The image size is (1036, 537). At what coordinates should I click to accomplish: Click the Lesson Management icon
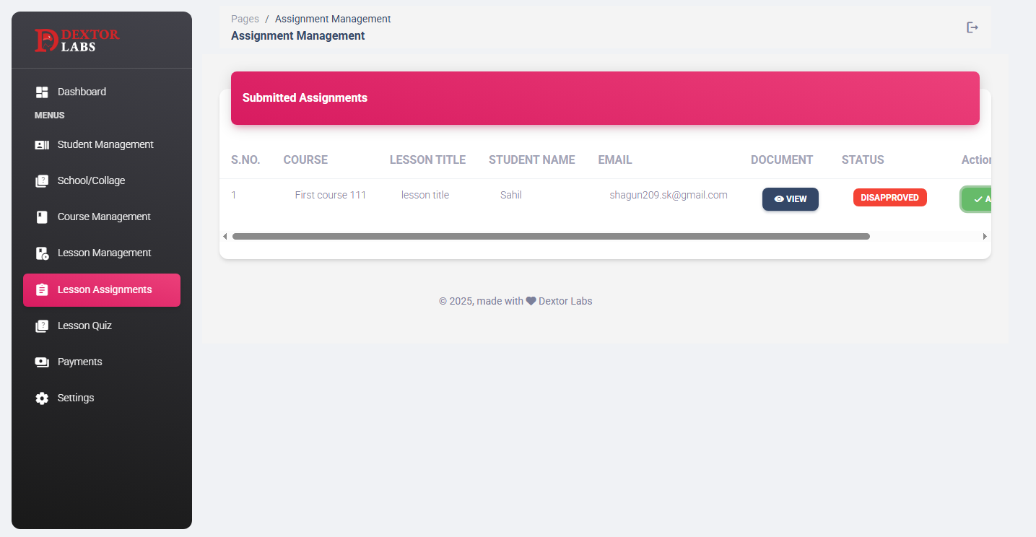click(42, 253)
